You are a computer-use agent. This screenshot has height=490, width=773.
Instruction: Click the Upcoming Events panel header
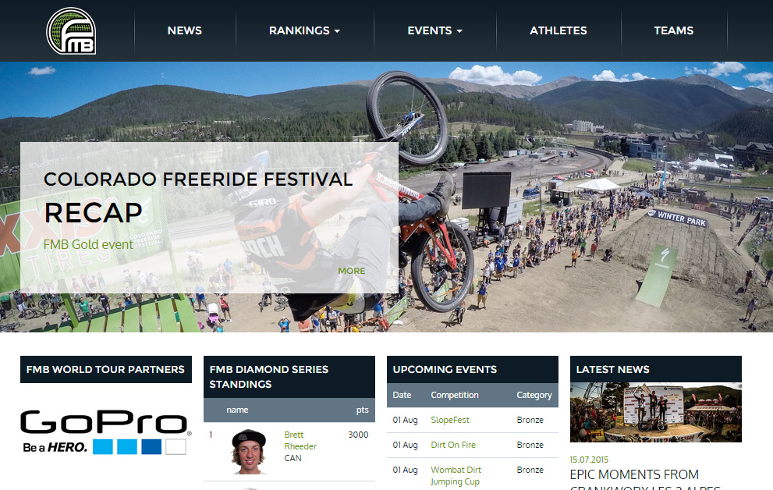[x=472, y=369]
